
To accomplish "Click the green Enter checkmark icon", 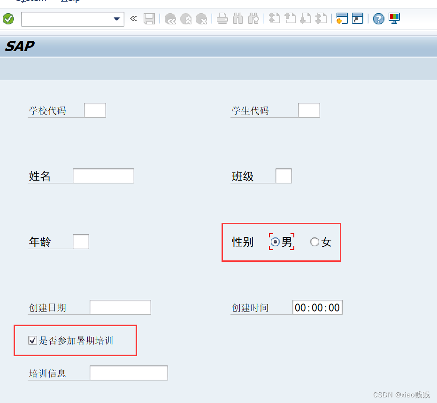I will tap(8, 19).
